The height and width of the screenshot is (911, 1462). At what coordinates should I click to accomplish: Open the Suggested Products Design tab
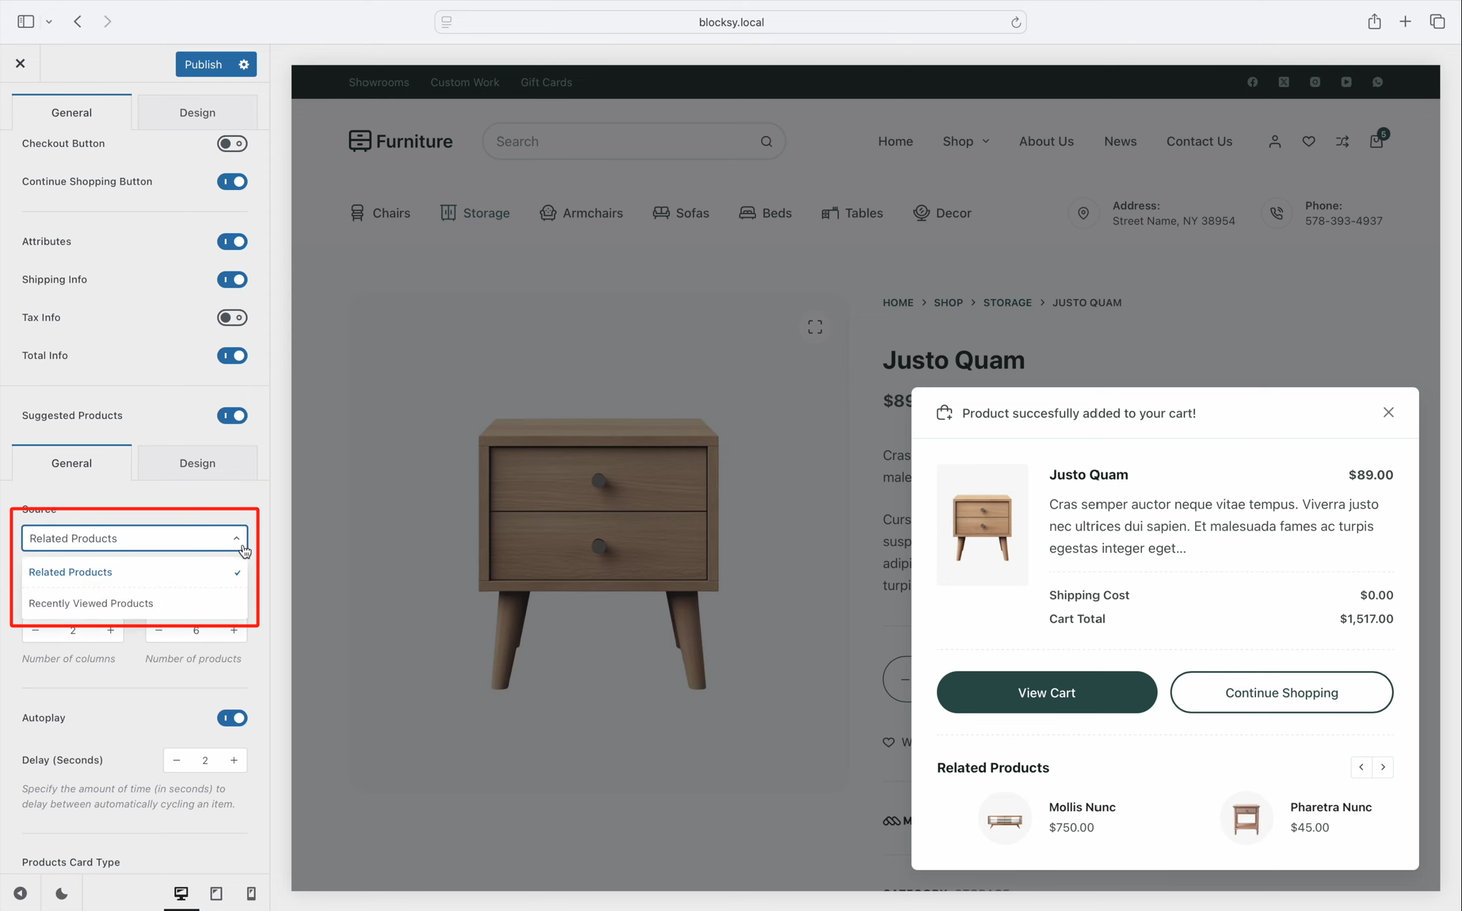click(197, 463)
